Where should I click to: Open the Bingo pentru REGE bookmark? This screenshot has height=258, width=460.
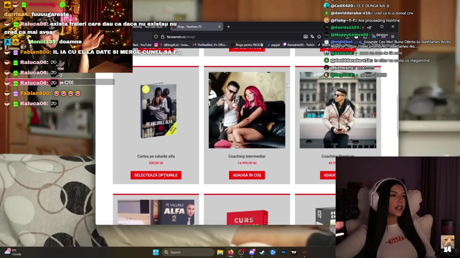click(x=247, y=45)
